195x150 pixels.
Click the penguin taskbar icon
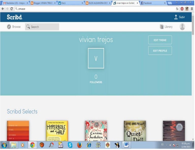[117, 145]
